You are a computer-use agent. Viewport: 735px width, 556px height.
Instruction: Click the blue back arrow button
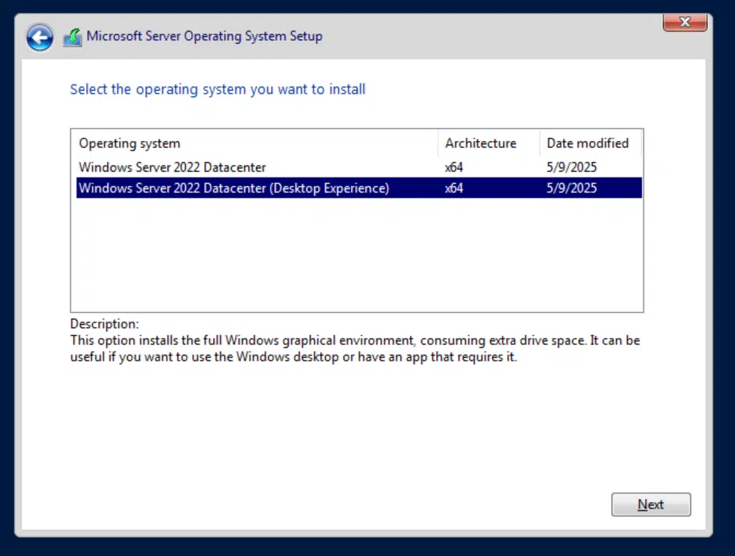tap(40, 37)
